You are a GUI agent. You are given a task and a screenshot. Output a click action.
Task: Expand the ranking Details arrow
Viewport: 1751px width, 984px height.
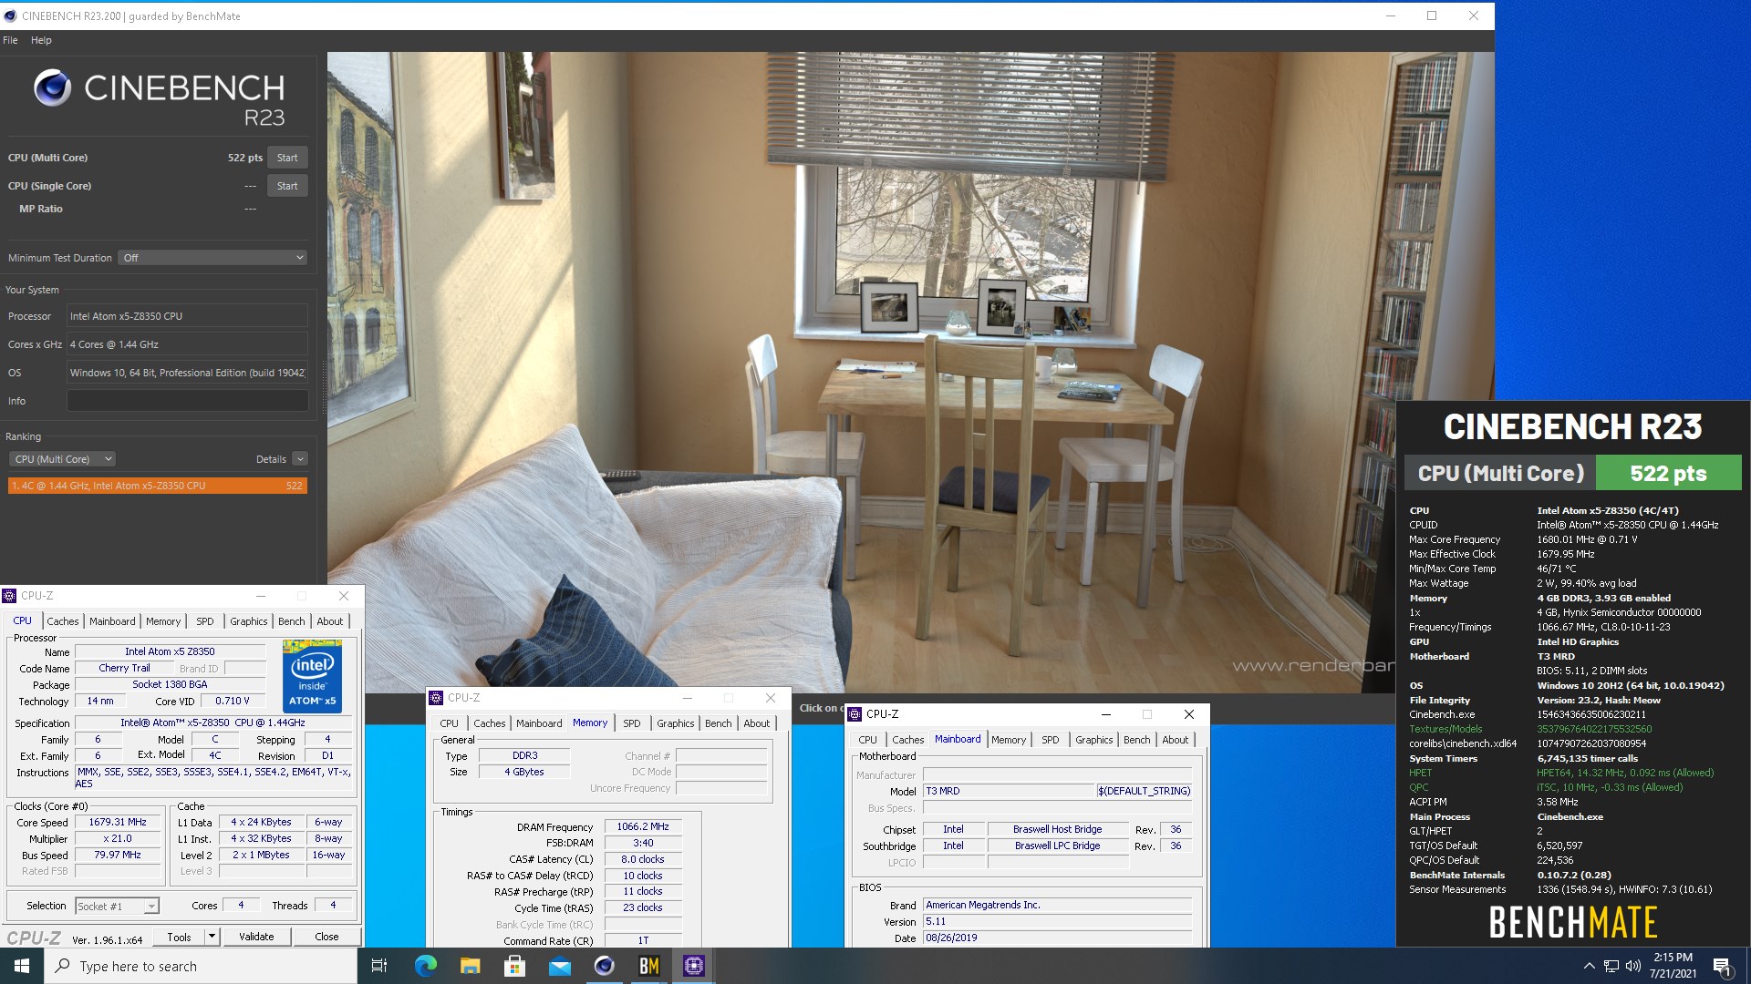click(x=300, y=459)
